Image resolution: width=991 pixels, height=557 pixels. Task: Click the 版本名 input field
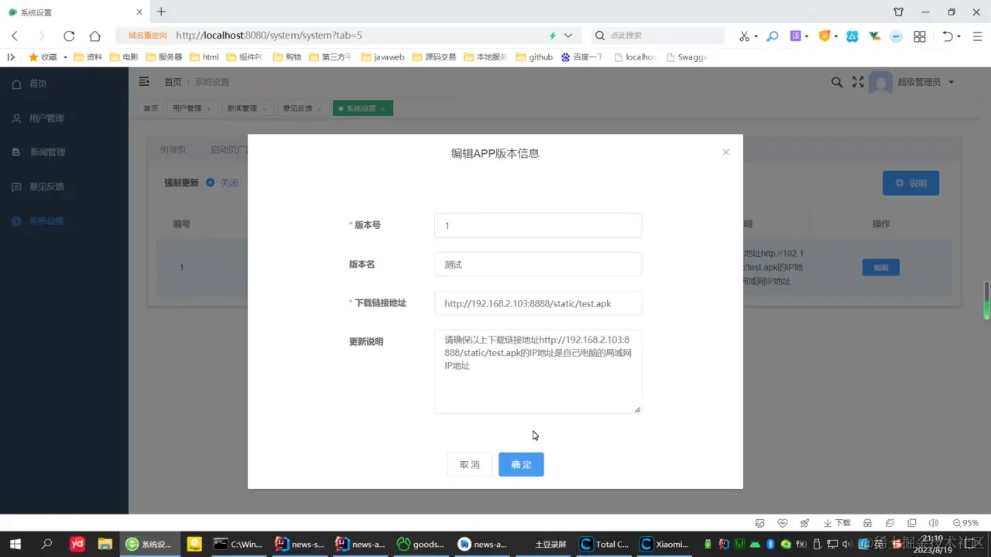[x=538, y=265]
